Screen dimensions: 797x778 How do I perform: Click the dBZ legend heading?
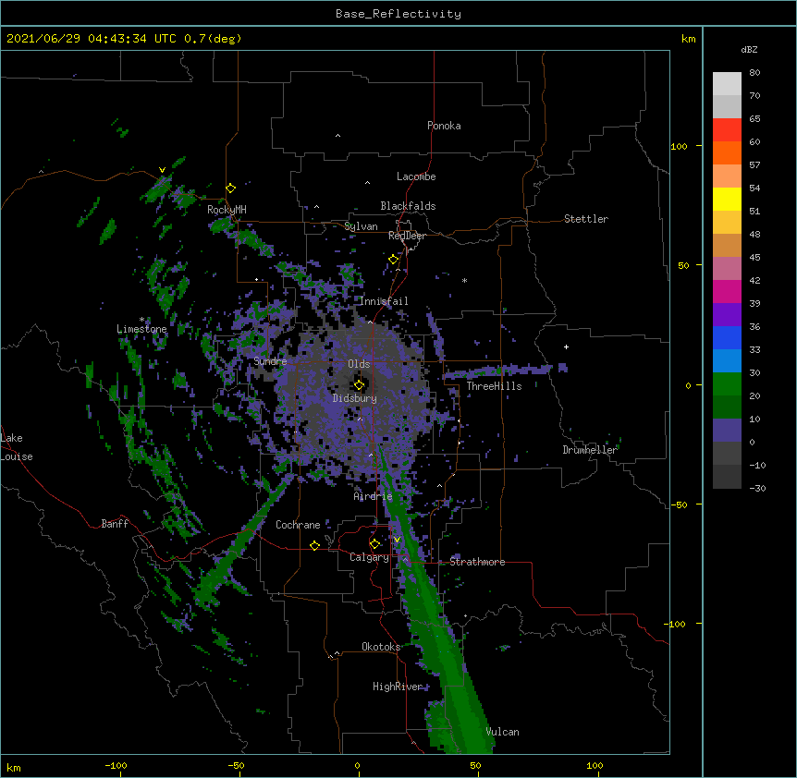tap(749, 50)
